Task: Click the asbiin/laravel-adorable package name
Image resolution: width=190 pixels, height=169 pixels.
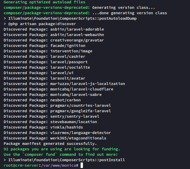Action: point(77,29)
